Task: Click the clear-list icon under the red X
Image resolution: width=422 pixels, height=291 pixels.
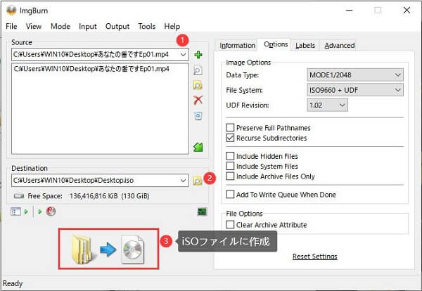Action: pyautogui.click(x=198, y=116)
